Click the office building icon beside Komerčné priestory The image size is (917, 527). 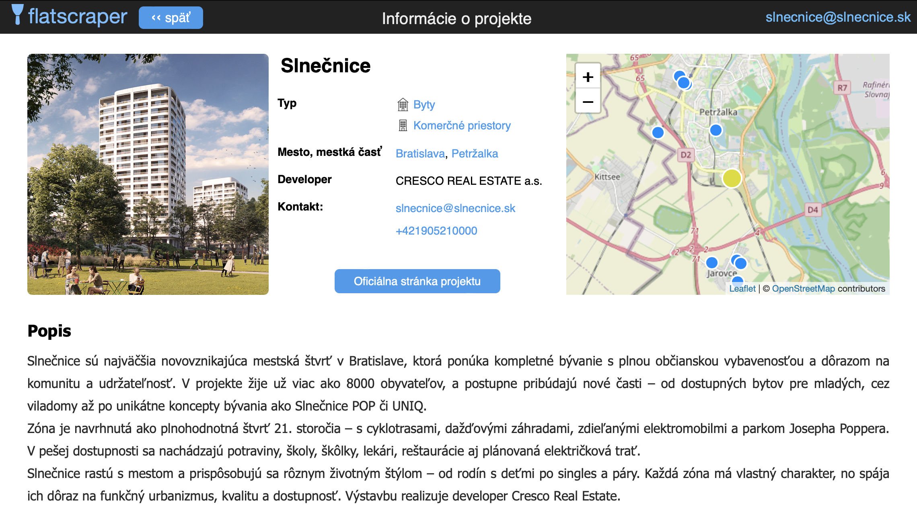tap(403, 126)
